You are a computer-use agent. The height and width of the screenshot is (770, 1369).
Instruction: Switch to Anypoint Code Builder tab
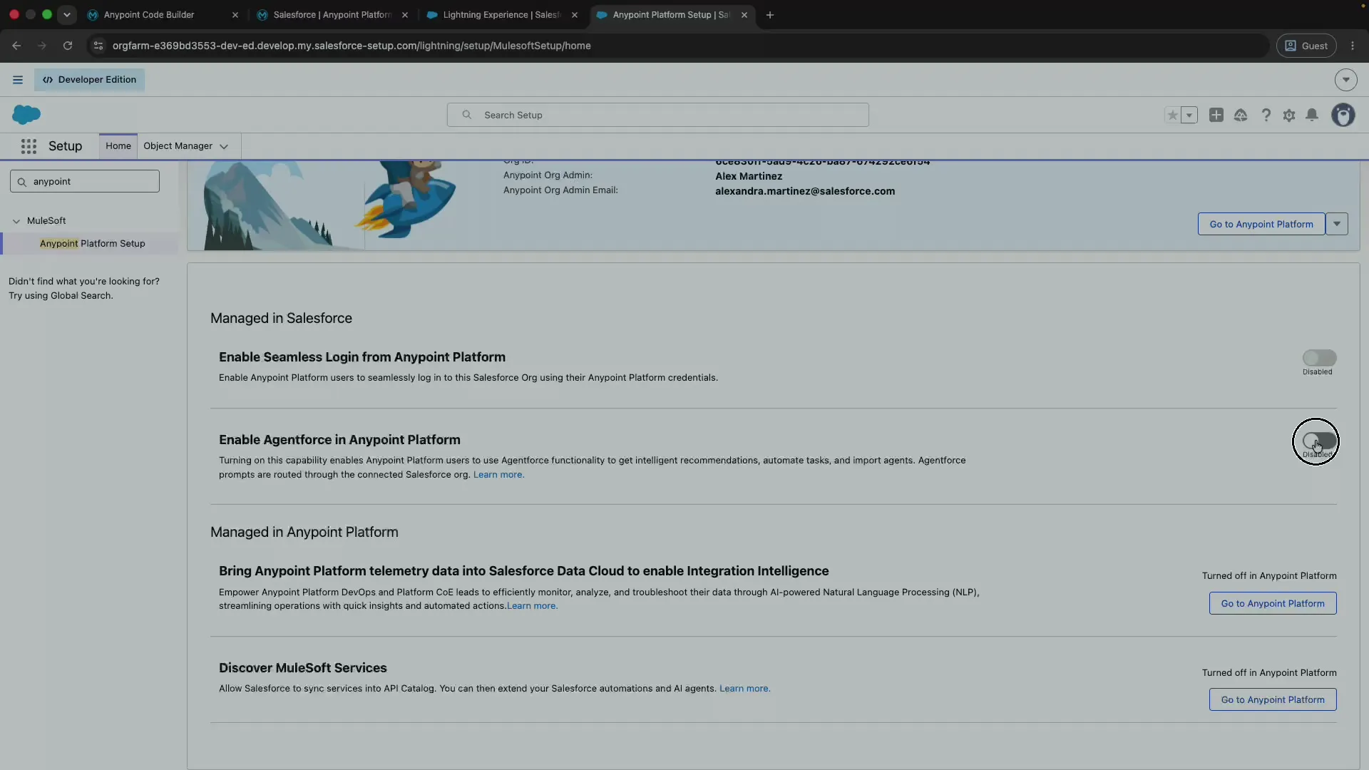tap(164, 15)
